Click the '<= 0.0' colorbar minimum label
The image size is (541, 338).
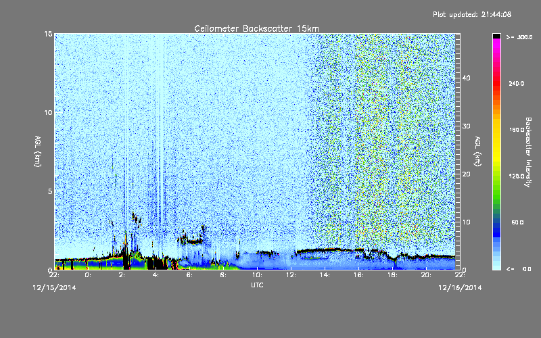tap(519, 269)
